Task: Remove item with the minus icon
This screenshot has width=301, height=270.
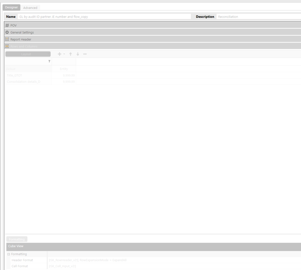Action: (85, 54)
